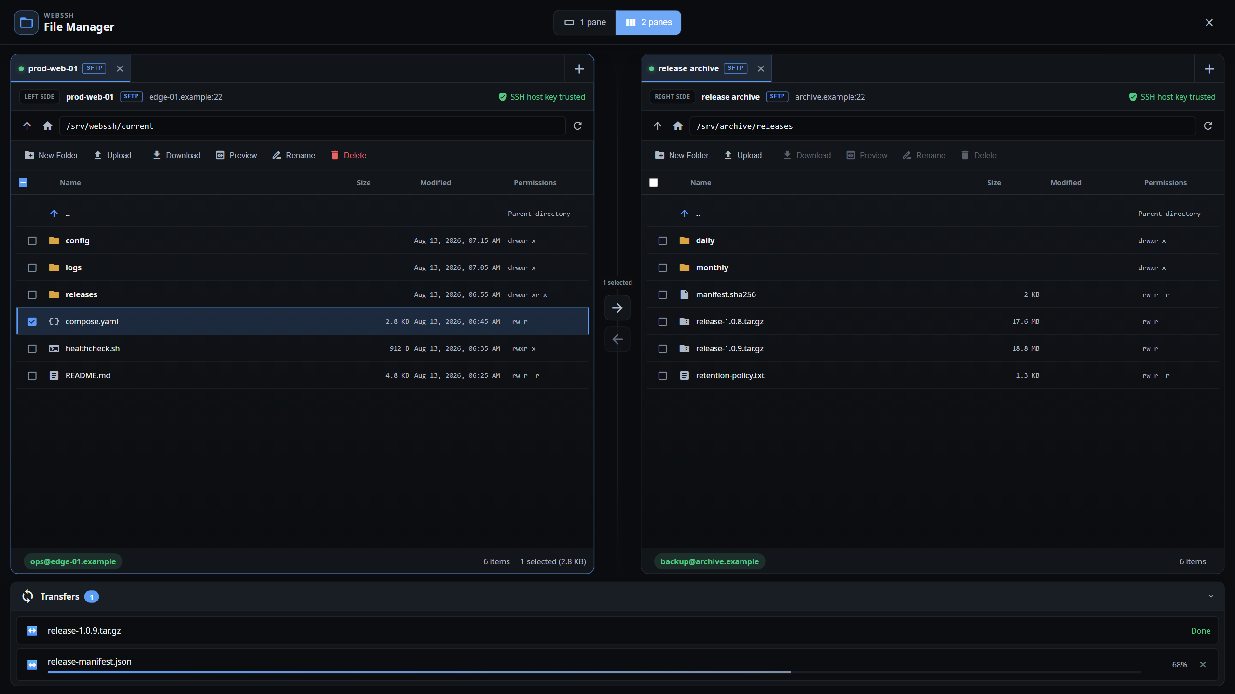Click Download in the left pane toolbar
Screen dimensions: 1235x694
coord(177,155)
